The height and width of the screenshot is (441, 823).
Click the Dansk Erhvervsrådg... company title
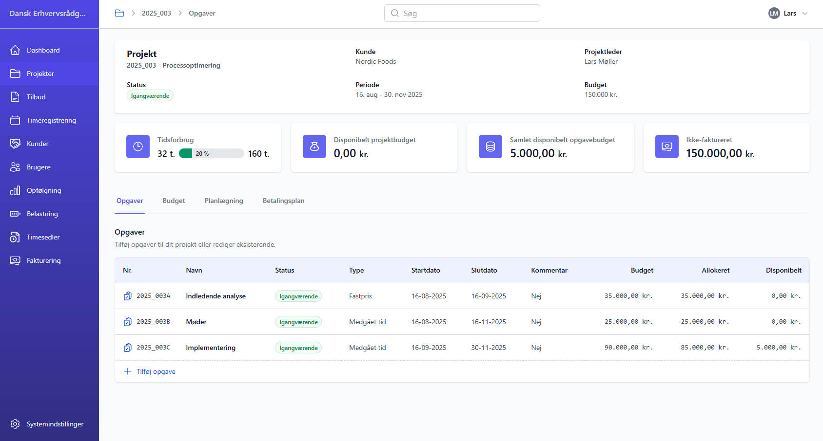pos(47,13)
